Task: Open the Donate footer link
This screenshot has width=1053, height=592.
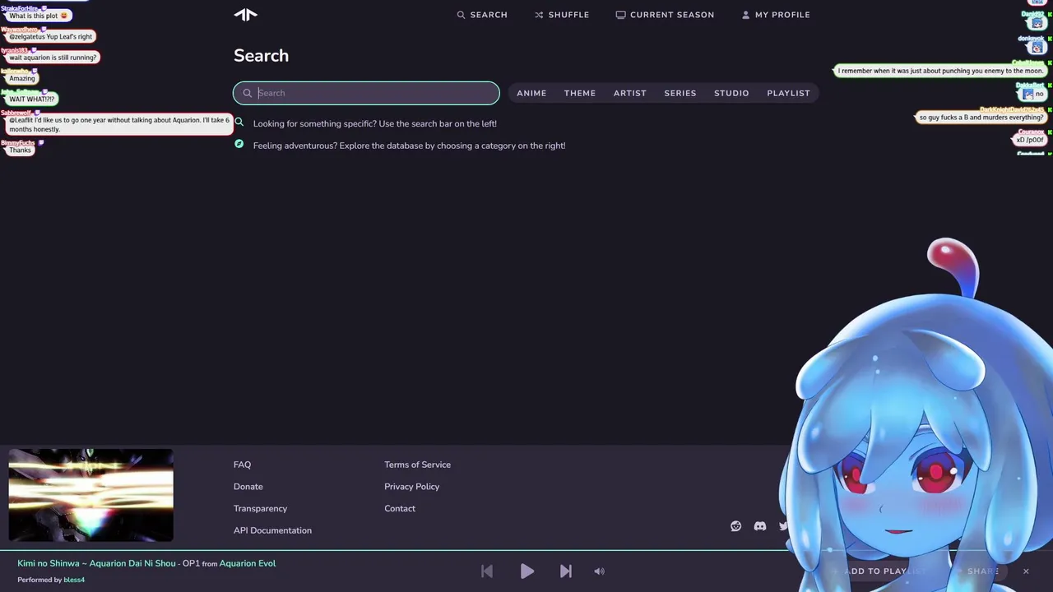Action: click(248, 487)
